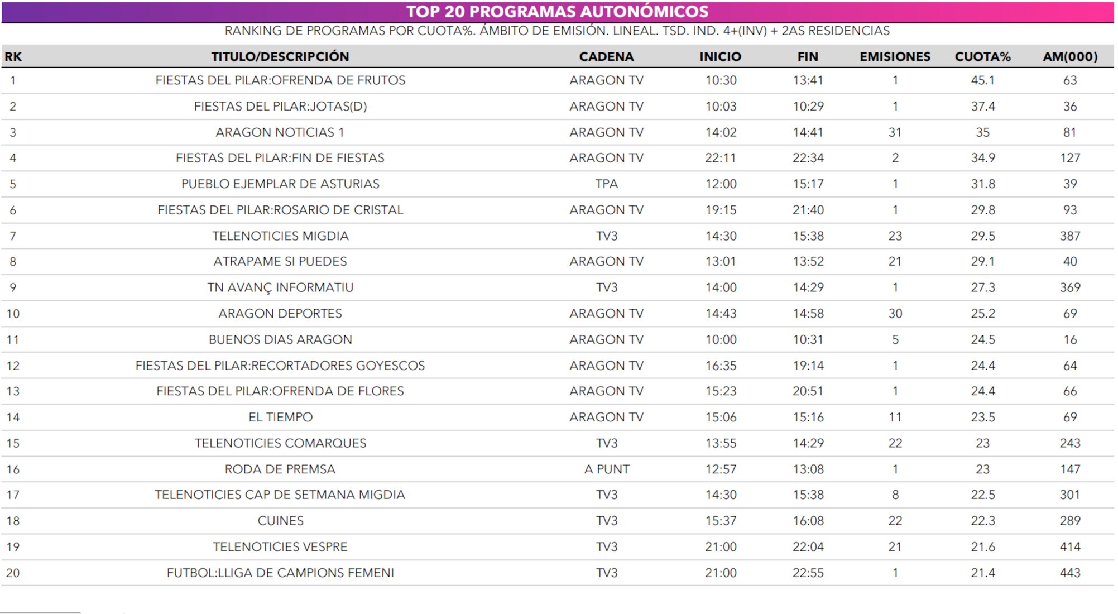Click the A PUNT channel cell
The width and height of the screenshot is (1118, 614).
click(x=606, y=469)
